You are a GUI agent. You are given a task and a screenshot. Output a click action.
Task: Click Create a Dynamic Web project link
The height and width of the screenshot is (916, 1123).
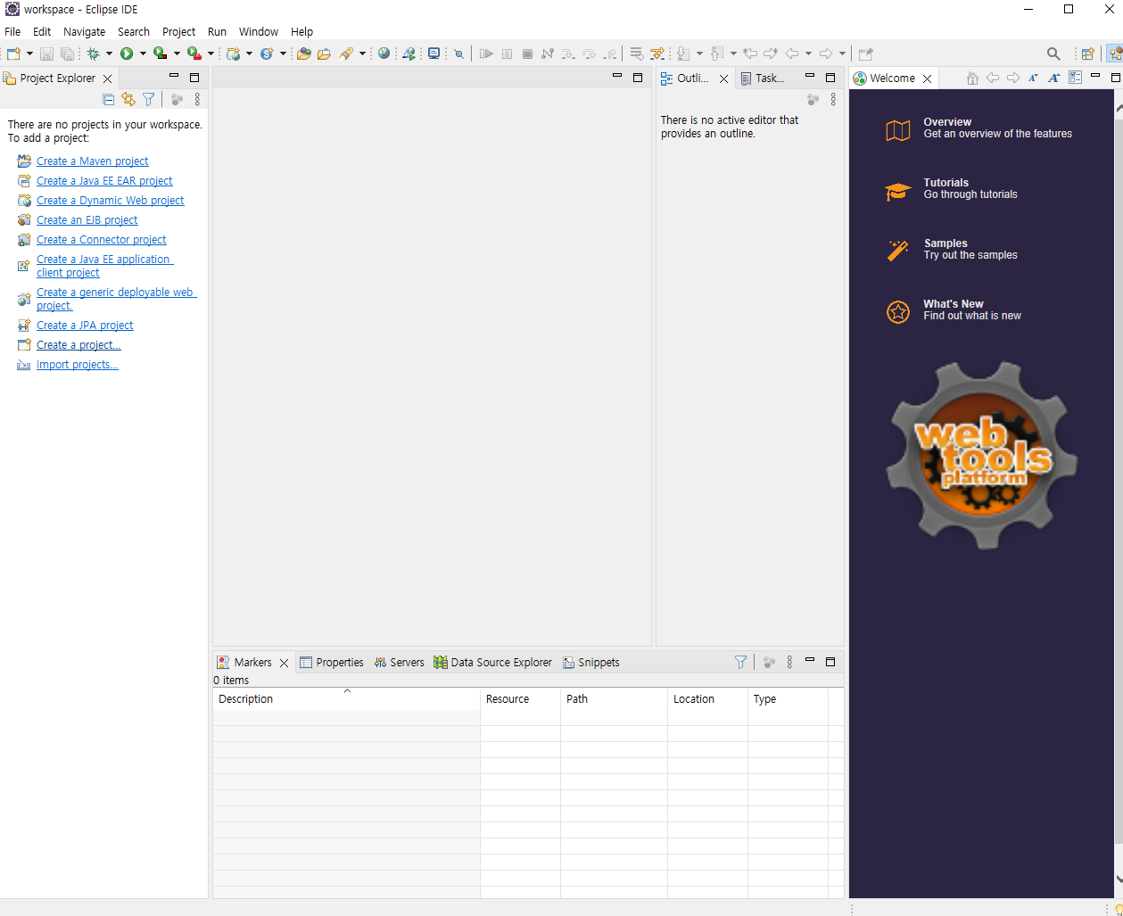pos(111,201)
